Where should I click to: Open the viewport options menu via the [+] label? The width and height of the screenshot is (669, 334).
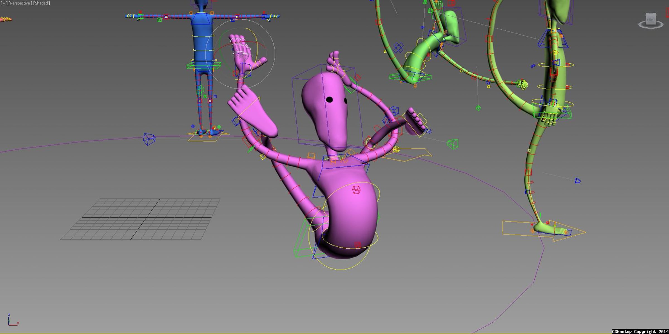(4, 3)
